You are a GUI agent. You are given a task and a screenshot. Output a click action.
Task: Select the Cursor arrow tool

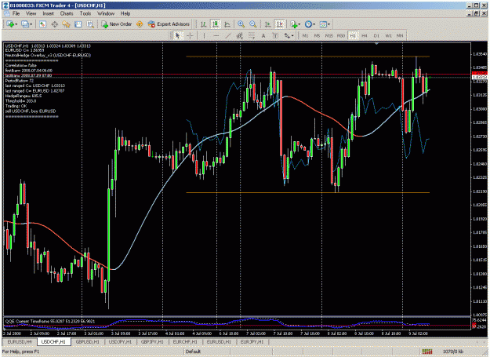178,35
